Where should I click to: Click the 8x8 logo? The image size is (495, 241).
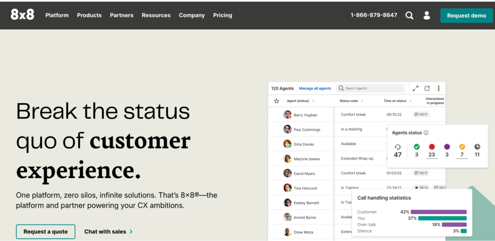tap(22, 14)
